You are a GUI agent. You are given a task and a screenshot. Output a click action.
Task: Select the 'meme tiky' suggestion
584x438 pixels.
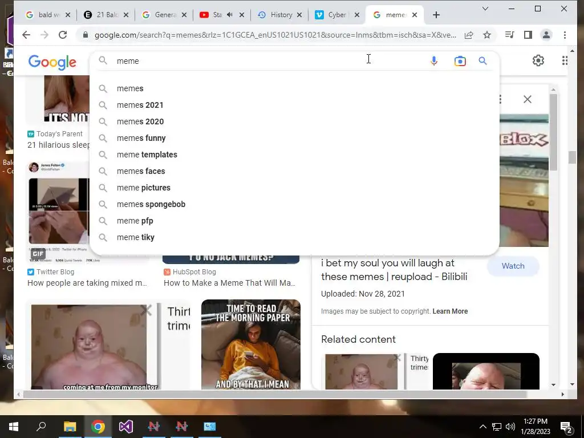[x=294, y=237]
